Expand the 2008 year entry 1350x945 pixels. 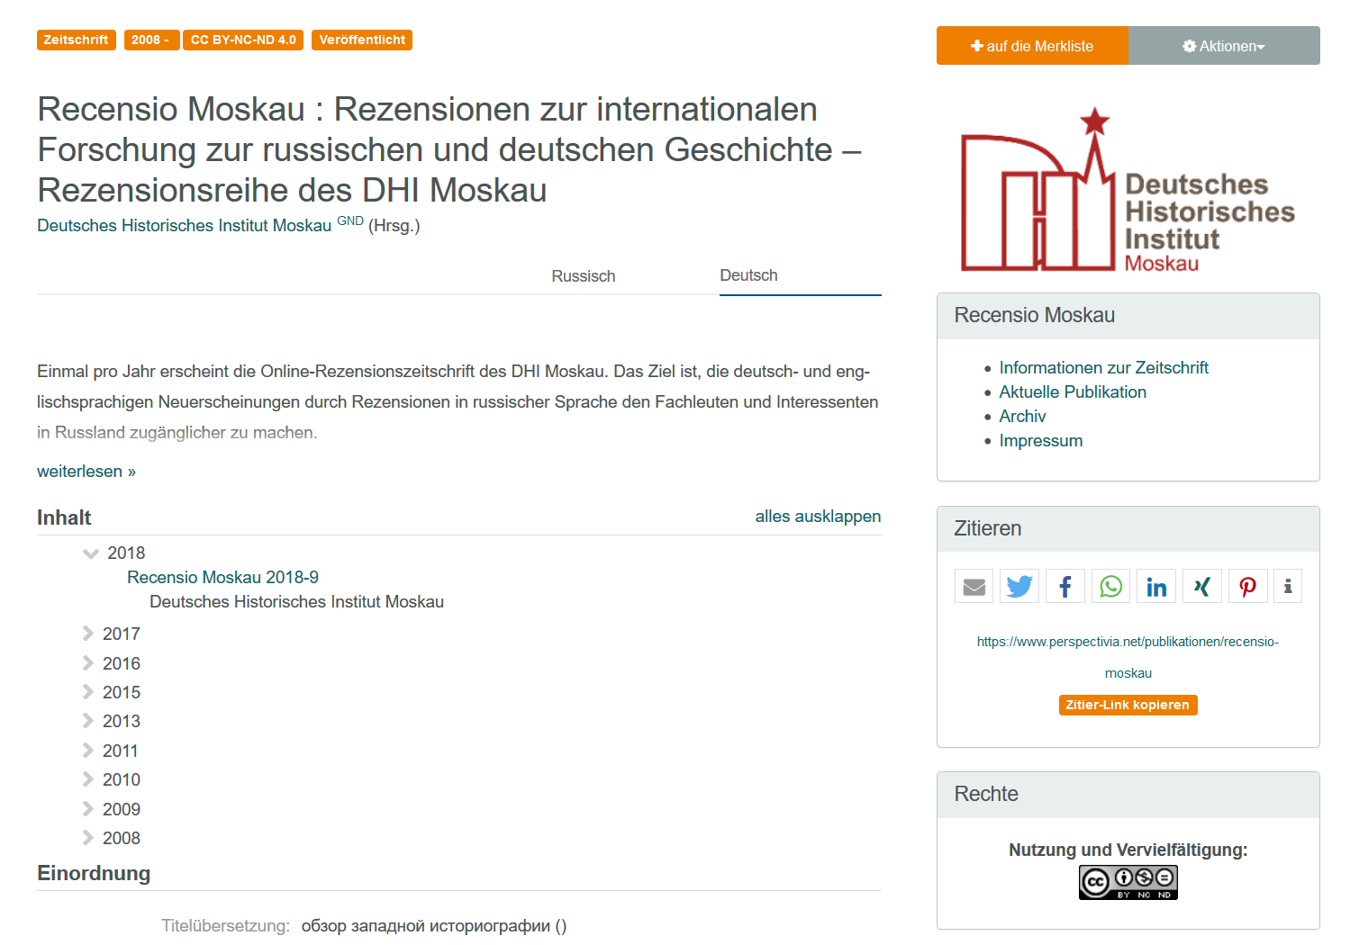[88, 838]
